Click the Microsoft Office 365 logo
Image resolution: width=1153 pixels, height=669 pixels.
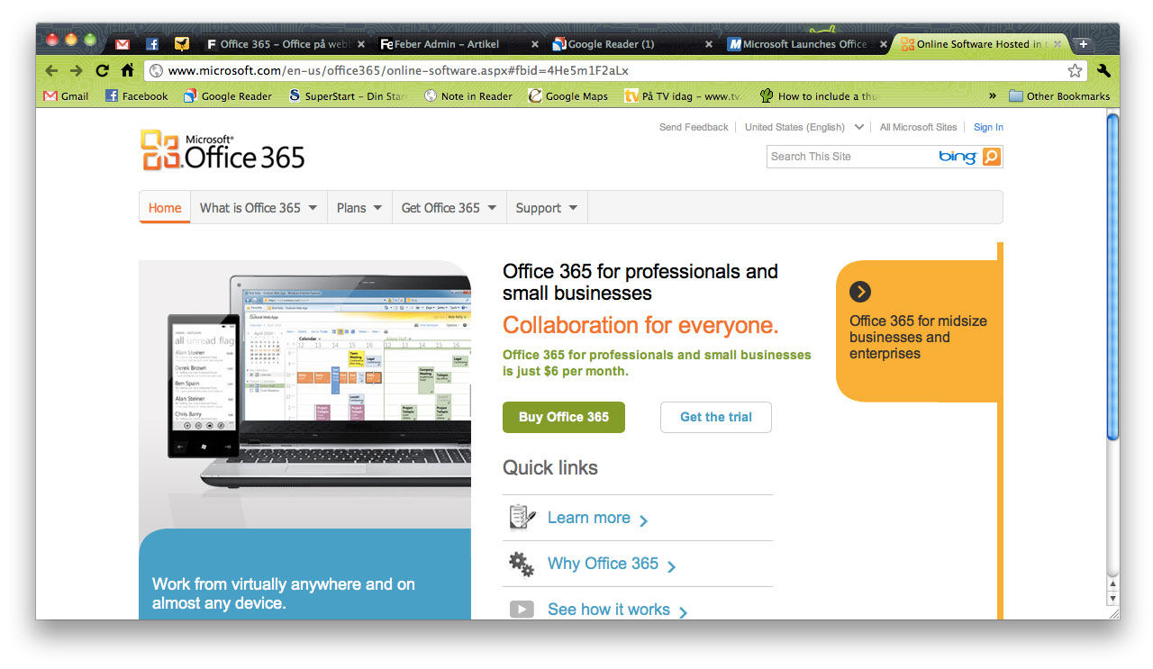coord(222,150)
